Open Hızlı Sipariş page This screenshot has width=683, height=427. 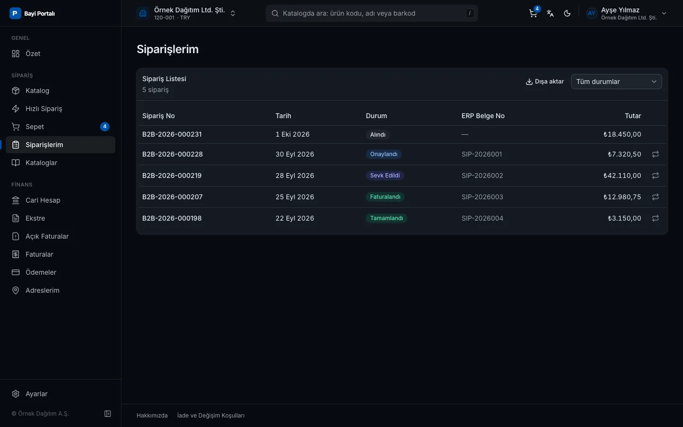click(61, 109)
